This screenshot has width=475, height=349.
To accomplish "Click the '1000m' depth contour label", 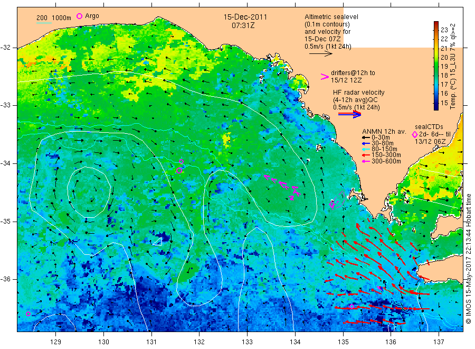I will [62, 17].
